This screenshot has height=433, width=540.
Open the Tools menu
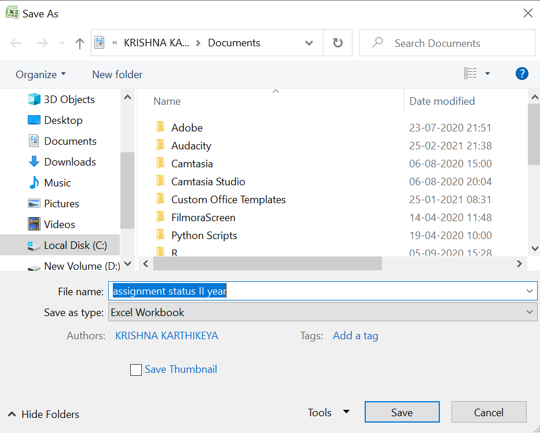(328, 413)
